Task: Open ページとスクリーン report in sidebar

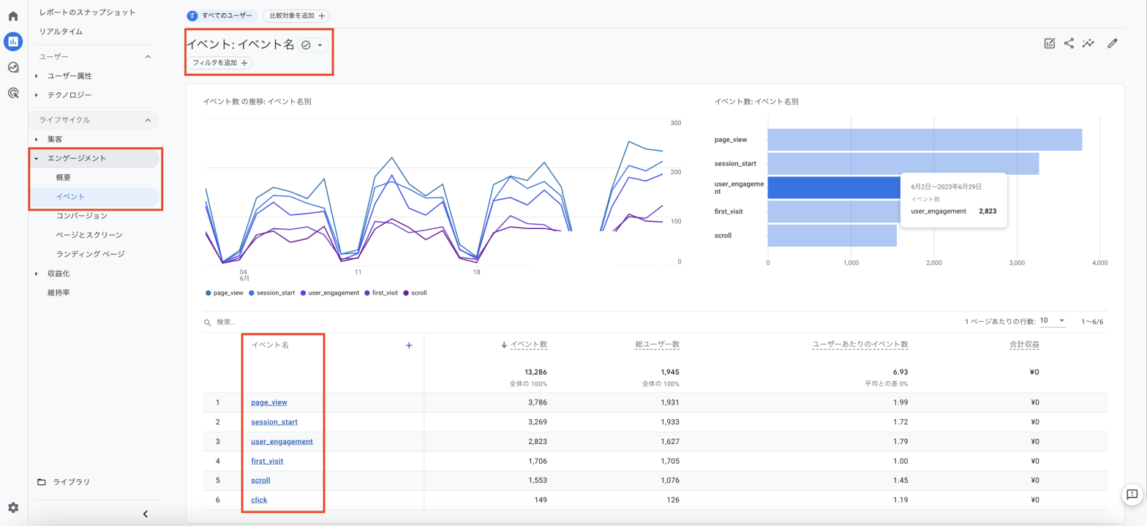Action: click(89, 235)
